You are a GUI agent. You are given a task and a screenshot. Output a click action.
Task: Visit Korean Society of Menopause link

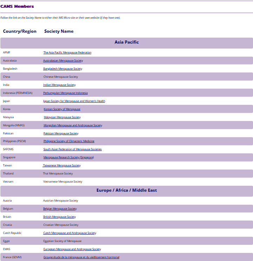[x=62, y=109]
